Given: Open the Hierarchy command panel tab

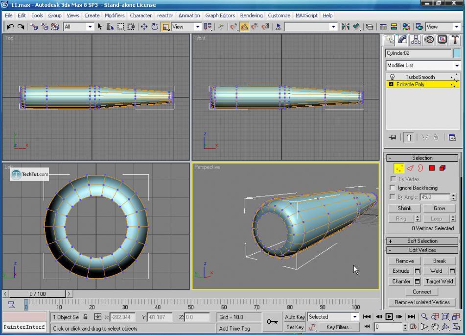Looking at the screenshot, I should click(x=416, y=40).
